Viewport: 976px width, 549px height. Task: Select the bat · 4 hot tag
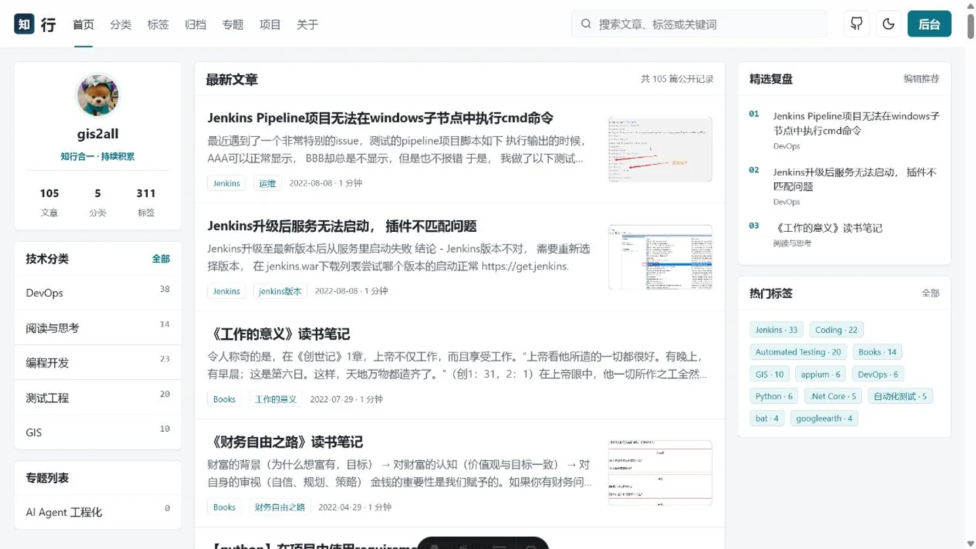click(767, 418)
